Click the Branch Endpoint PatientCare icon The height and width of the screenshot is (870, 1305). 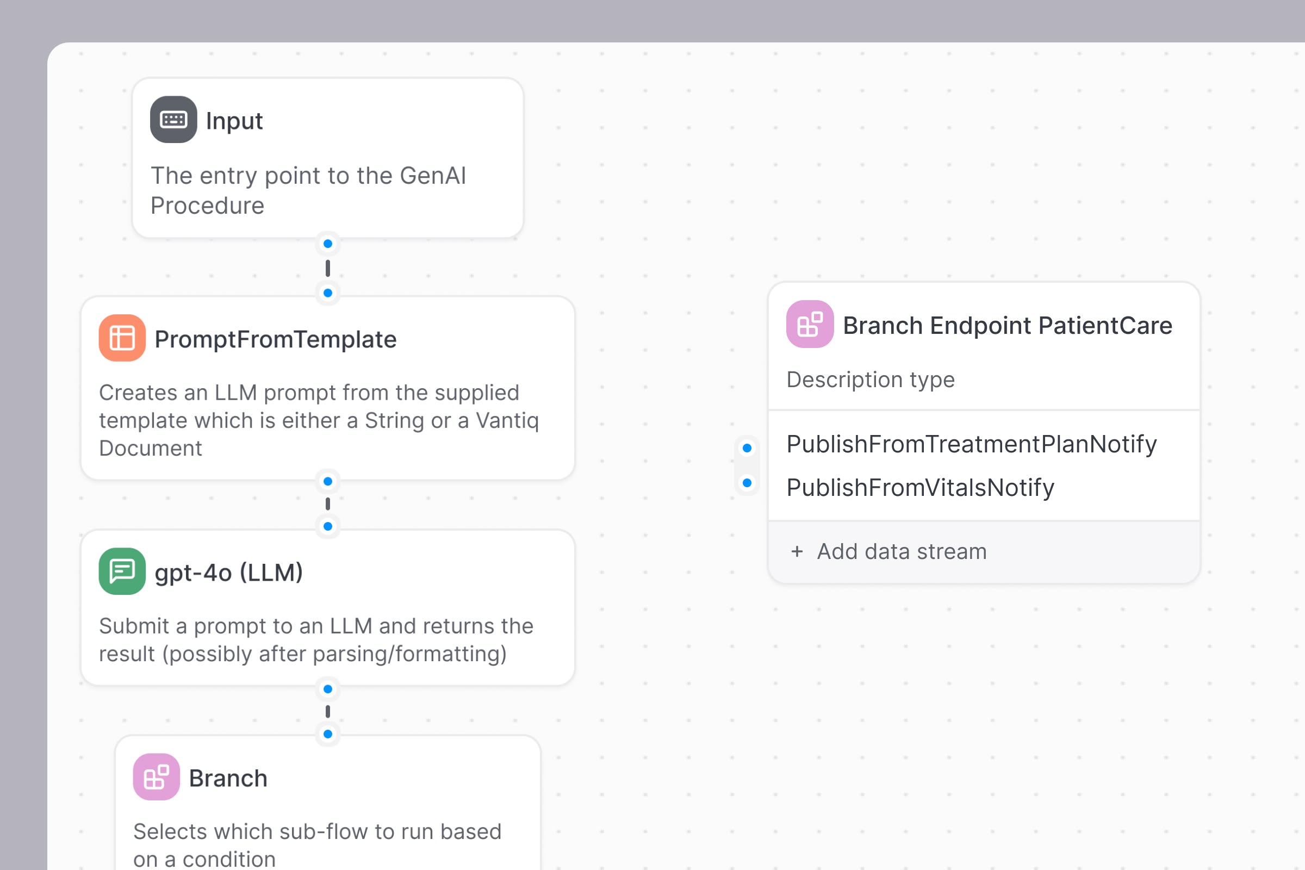(810, 325)
